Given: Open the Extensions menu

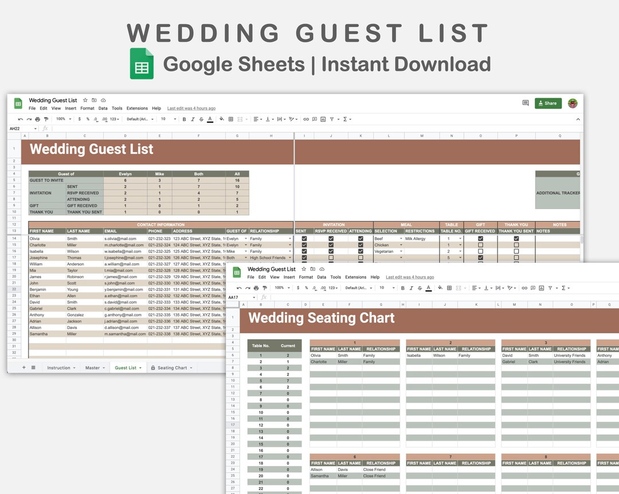Looking at the screenshot, I should (137, 108).
